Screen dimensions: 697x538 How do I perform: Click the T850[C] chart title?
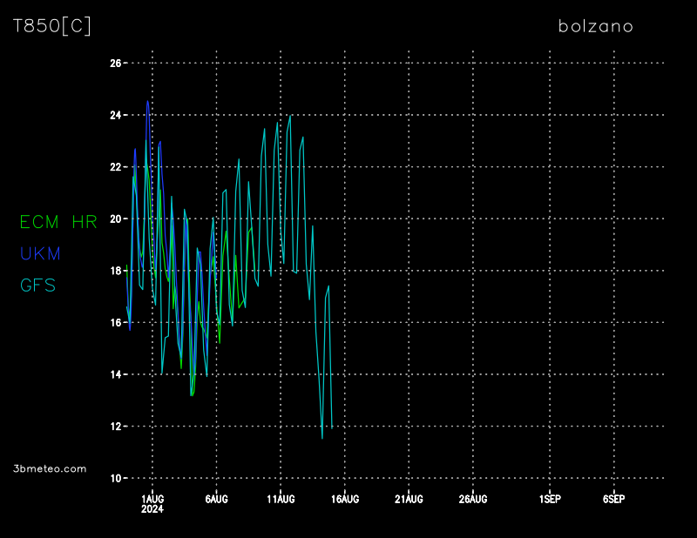coord(51,26)
